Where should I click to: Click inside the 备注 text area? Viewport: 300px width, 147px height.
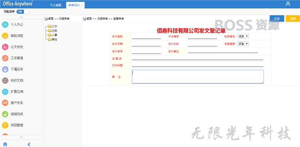point(198,77)
